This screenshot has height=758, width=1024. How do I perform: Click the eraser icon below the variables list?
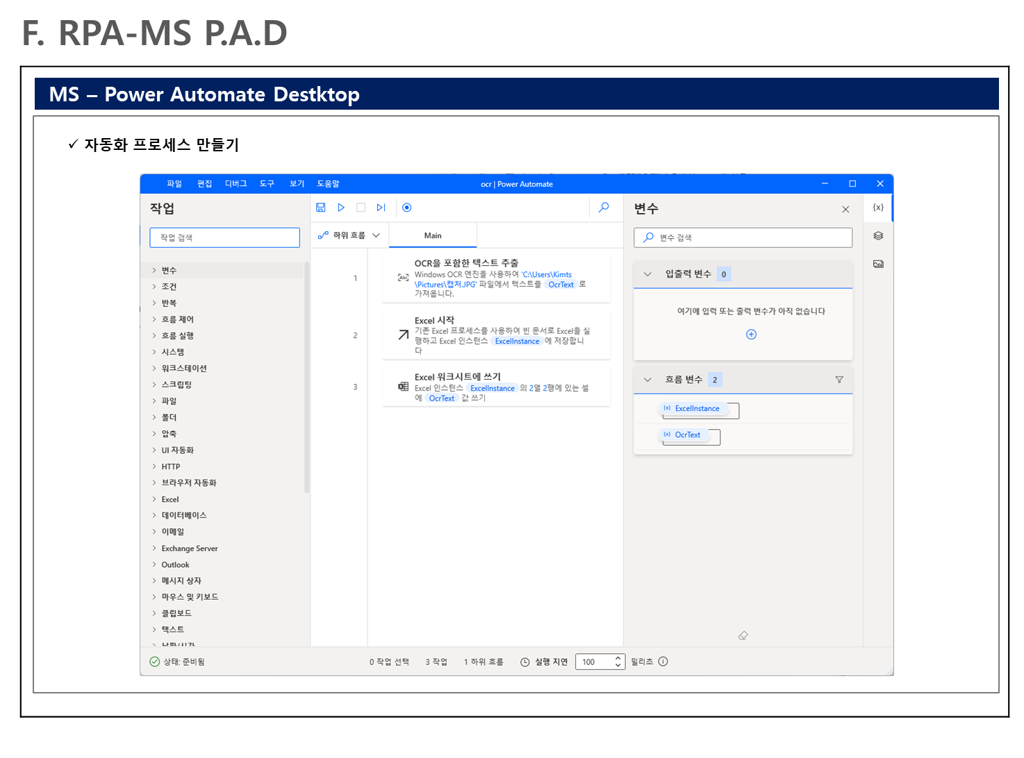coord(743,635)
